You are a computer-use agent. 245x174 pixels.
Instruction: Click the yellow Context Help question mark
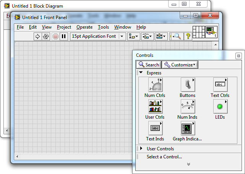(x=188, y=37)
